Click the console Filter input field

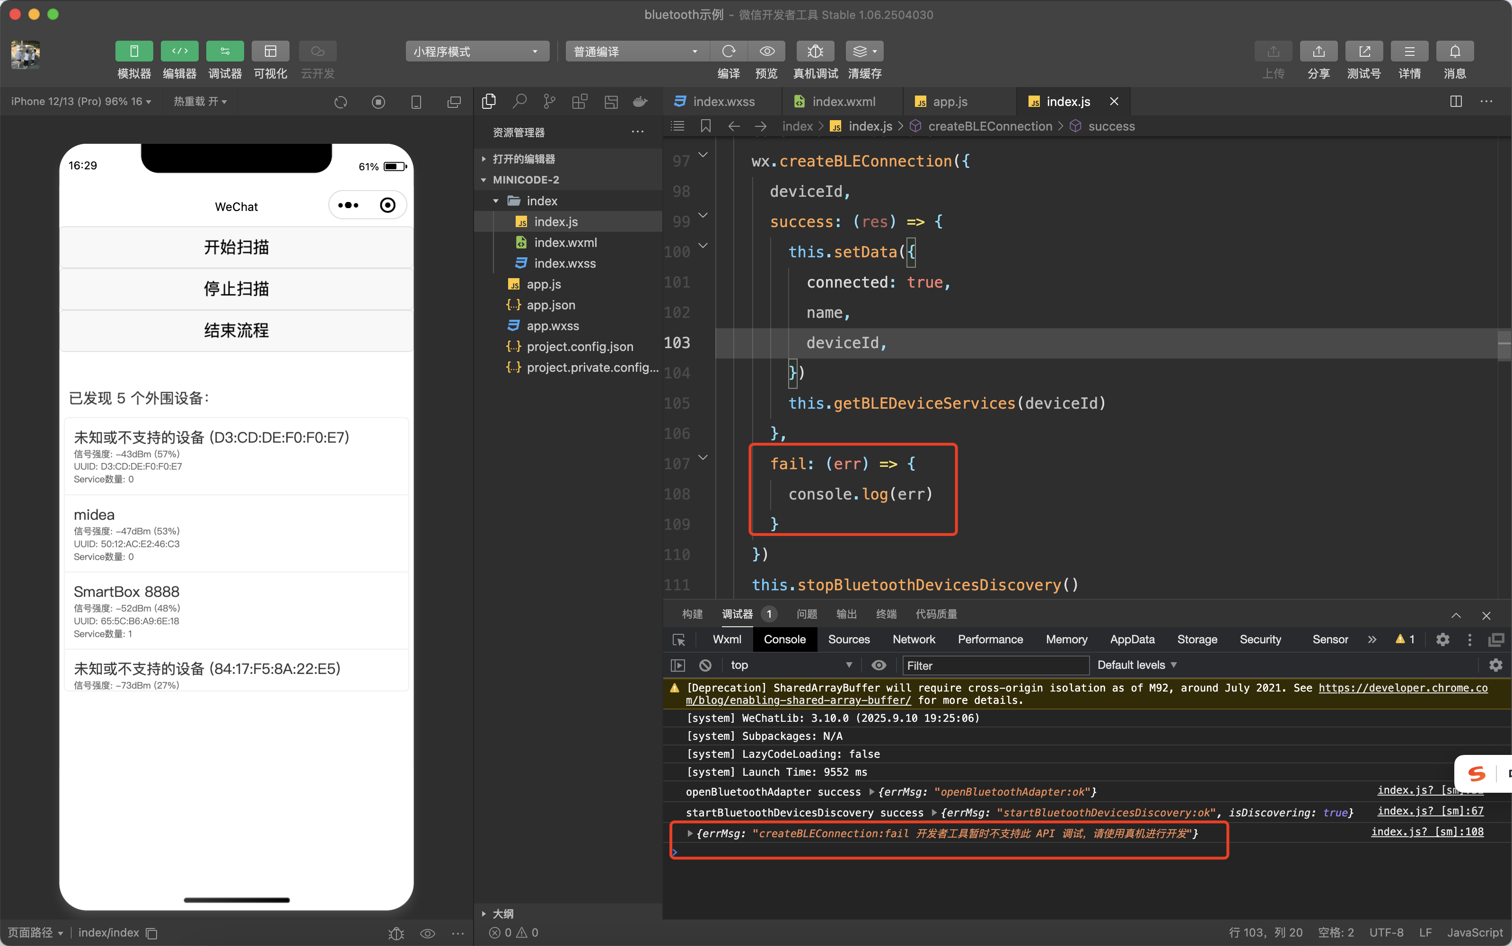click(995, 665)
